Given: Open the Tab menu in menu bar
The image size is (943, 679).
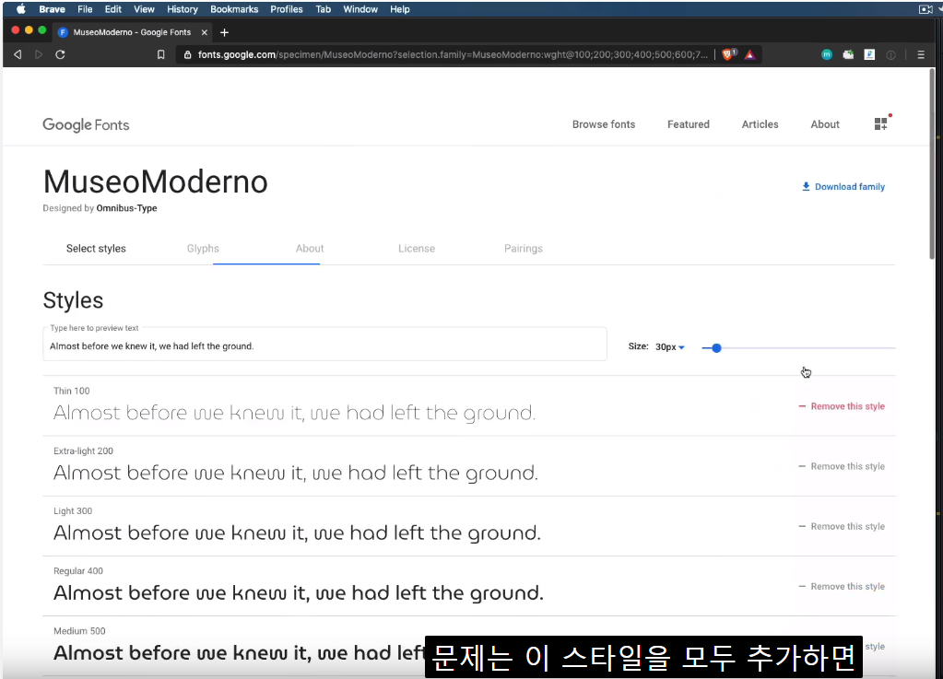Looking at the screenshot, I should (323, 9).
